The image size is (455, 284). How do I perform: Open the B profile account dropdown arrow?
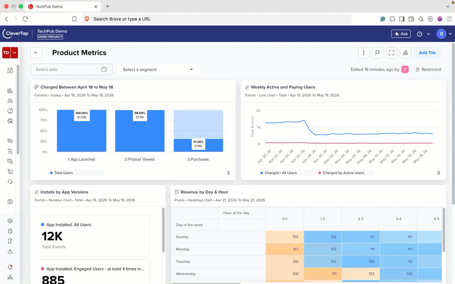click(450, 34)
